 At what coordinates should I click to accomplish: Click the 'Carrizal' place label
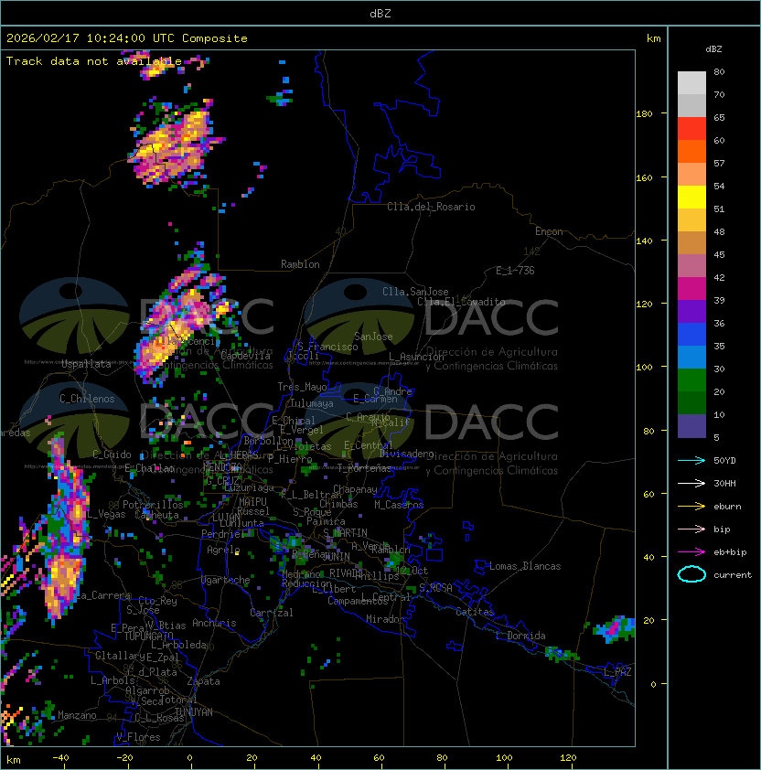[271, 613]
